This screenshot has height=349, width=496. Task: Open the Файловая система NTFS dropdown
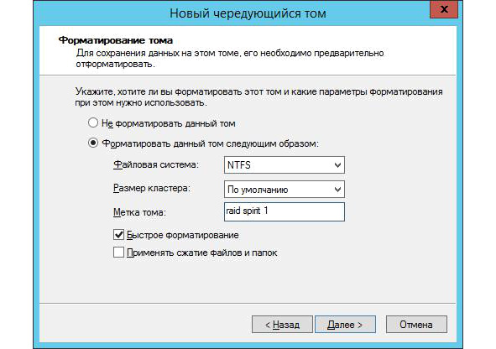pyautogui.click(x=284, y=164)
